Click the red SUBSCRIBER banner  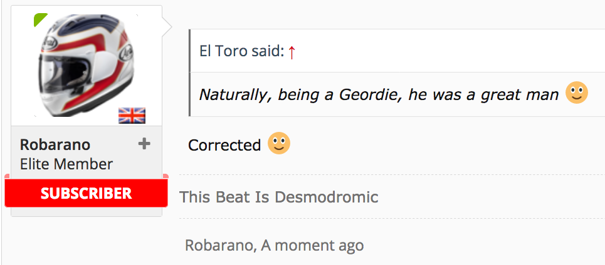(x=86, y=193)
